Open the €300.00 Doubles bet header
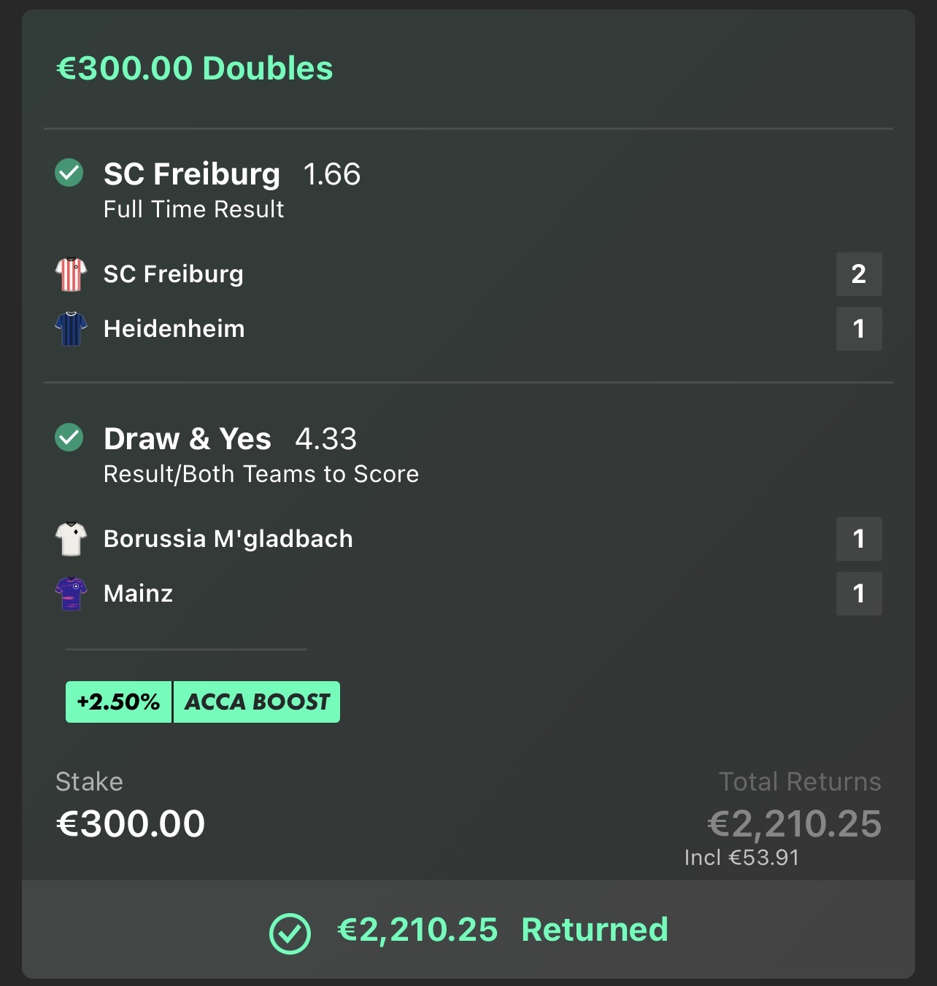This screenshot has height=986, width=937. tap(194, 69)
